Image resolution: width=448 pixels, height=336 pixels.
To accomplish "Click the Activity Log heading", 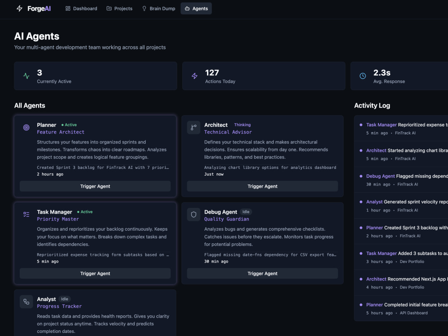I will pyautogui.click(x=372, y=106).
